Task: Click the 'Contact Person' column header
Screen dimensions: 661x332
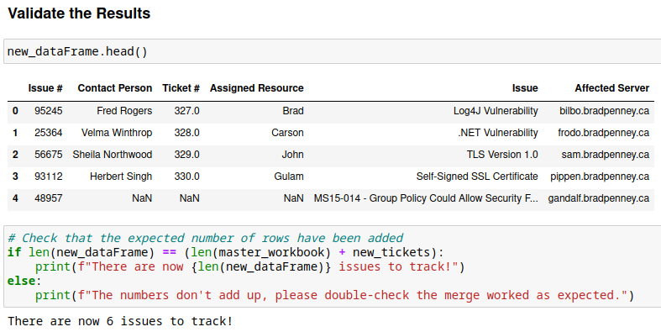Action: click(115, 88)
